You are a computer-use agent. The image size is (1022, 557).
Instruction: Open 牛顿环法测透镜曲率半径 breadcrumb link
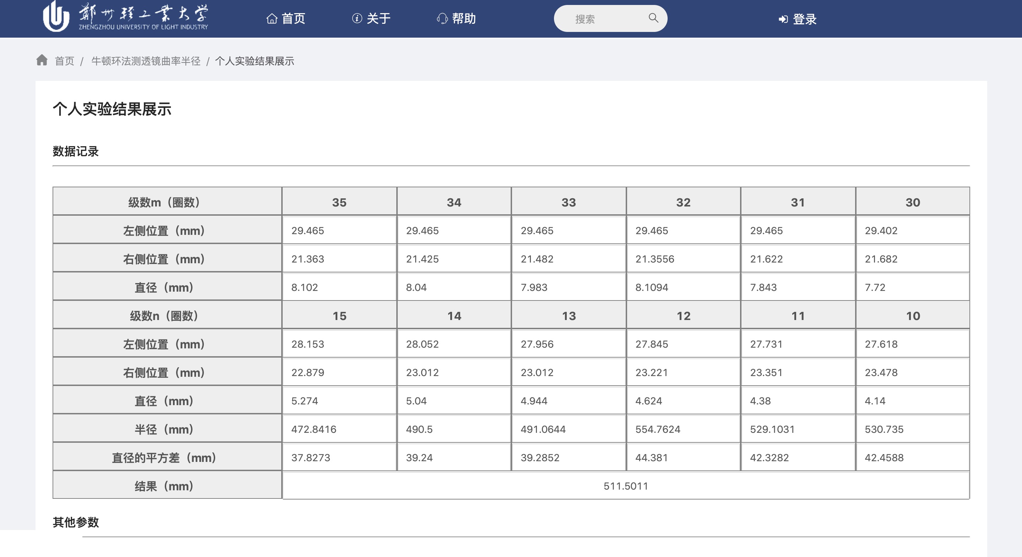(146, 61)
